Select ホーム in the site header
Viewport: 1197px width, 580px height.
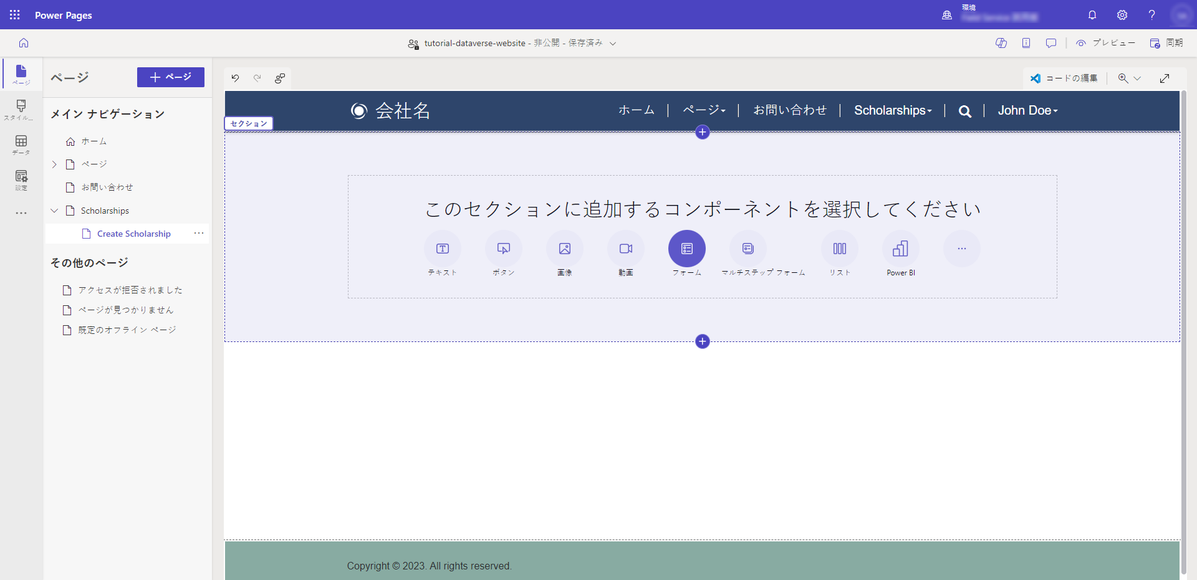pos(636,110)
